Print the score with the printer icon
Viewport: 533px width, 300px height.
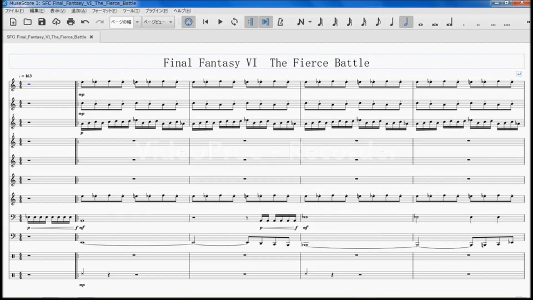tap(71, 22)
